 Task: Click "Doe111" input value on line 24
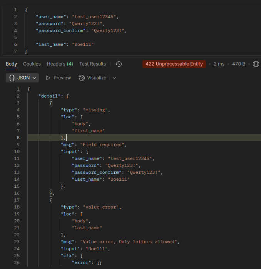pyautogui.click(x=97, y=249)
